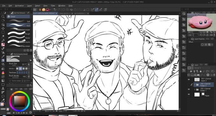Click the border effect circle icon
216x116 pixels.
[202, 45]
